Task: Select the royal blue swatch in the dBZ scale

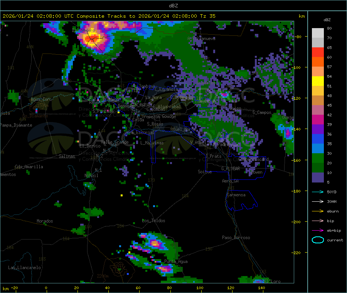Action: 318,139
